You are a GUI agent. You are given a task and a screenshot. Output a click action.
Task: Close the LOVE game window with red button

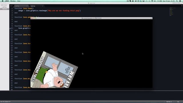pyautogui.click(x=32, y=18)
